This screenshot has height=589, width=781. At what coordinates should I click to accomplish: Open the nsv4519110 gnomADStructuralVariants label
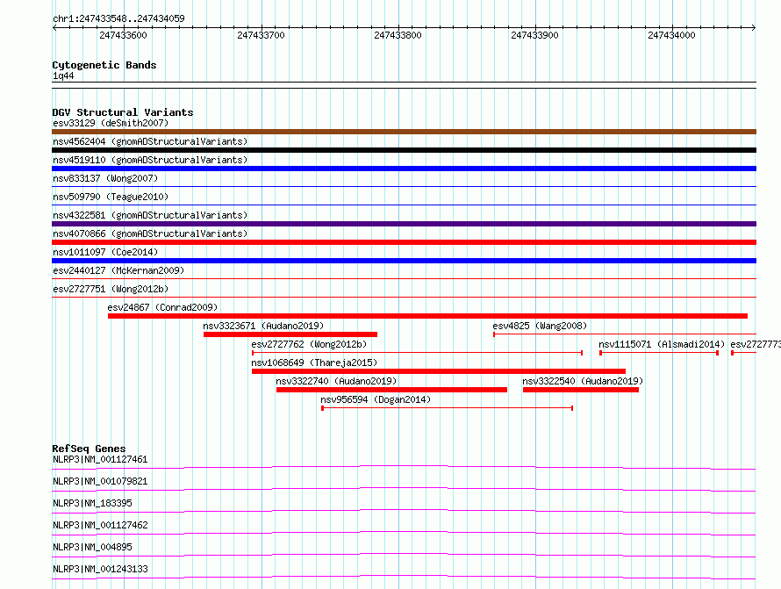150,160
